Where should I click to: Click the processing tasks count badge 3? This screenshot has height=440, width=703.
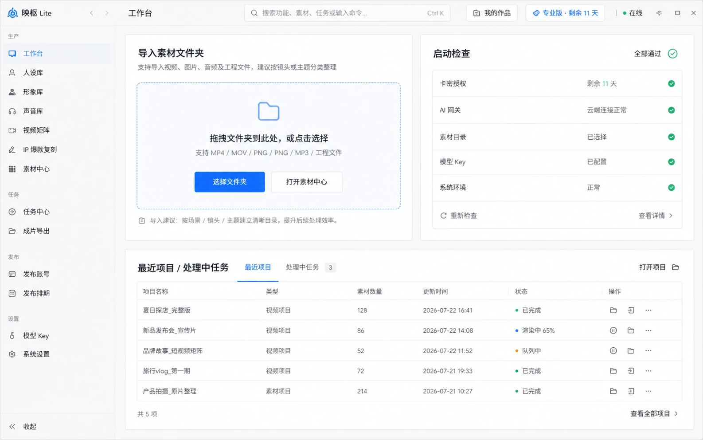pyautogui.click(x=330, y=267)
